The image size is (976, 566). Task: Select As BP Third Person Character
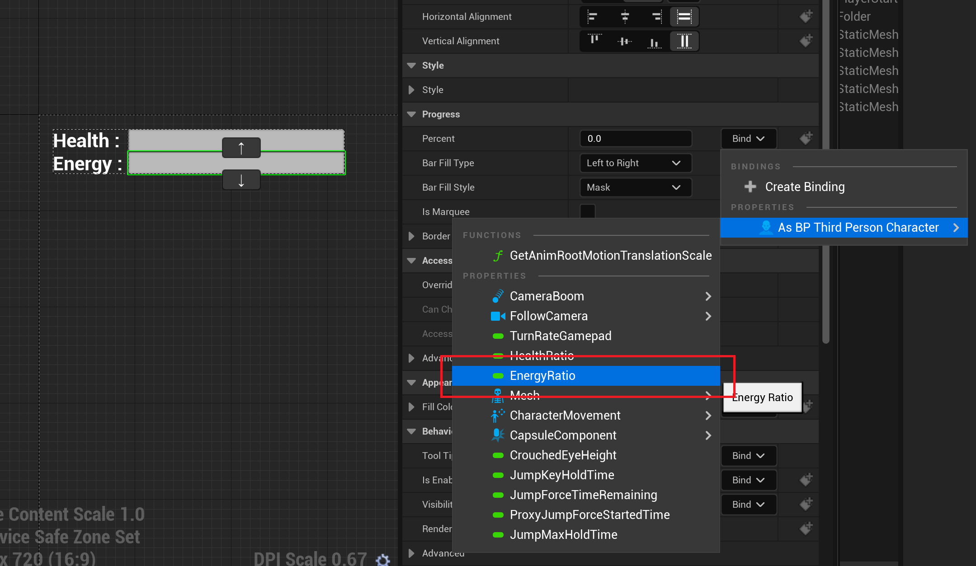point(858,228)
